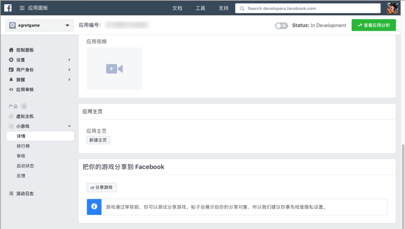Open the 文档 menu
The height and width of the screenshot is (229, 405).
[x=177, y=8]
